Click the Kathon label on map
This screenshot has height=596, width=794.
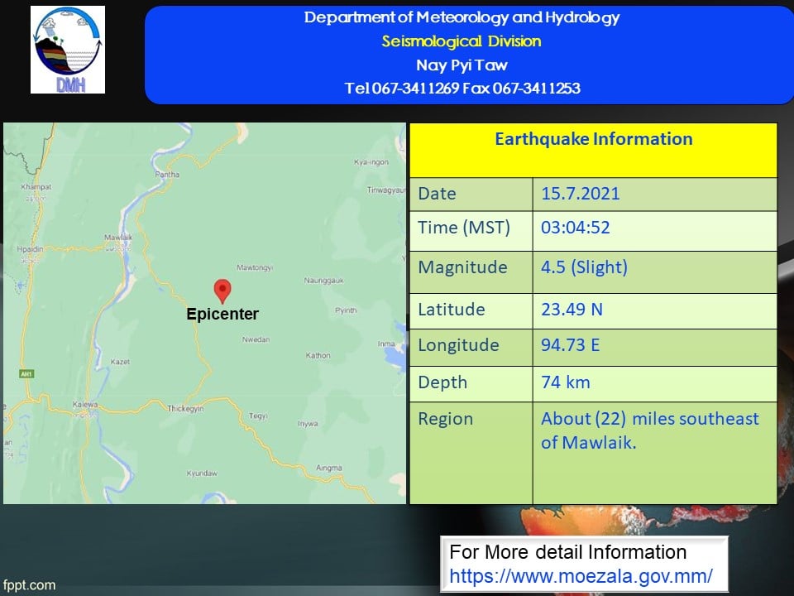point(318,356)
